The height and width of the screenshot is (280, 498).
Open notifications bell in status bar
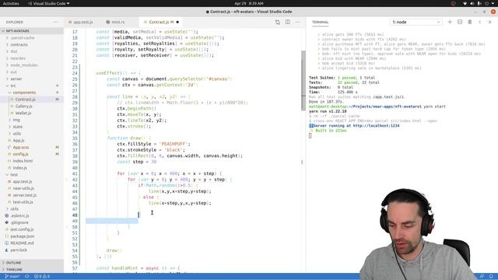491,277
